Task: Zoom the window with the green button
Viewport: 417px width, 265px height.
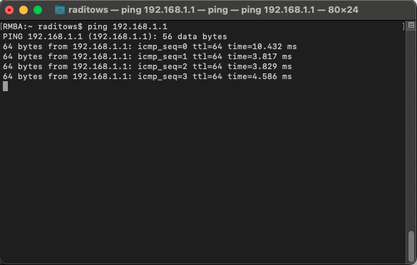Action: click(x=38, y=10)
